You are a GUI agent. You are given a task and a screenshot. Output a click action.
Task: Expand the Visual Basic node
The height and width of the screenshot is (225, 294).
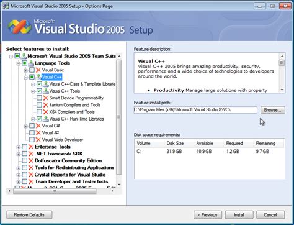pos(25,70)
